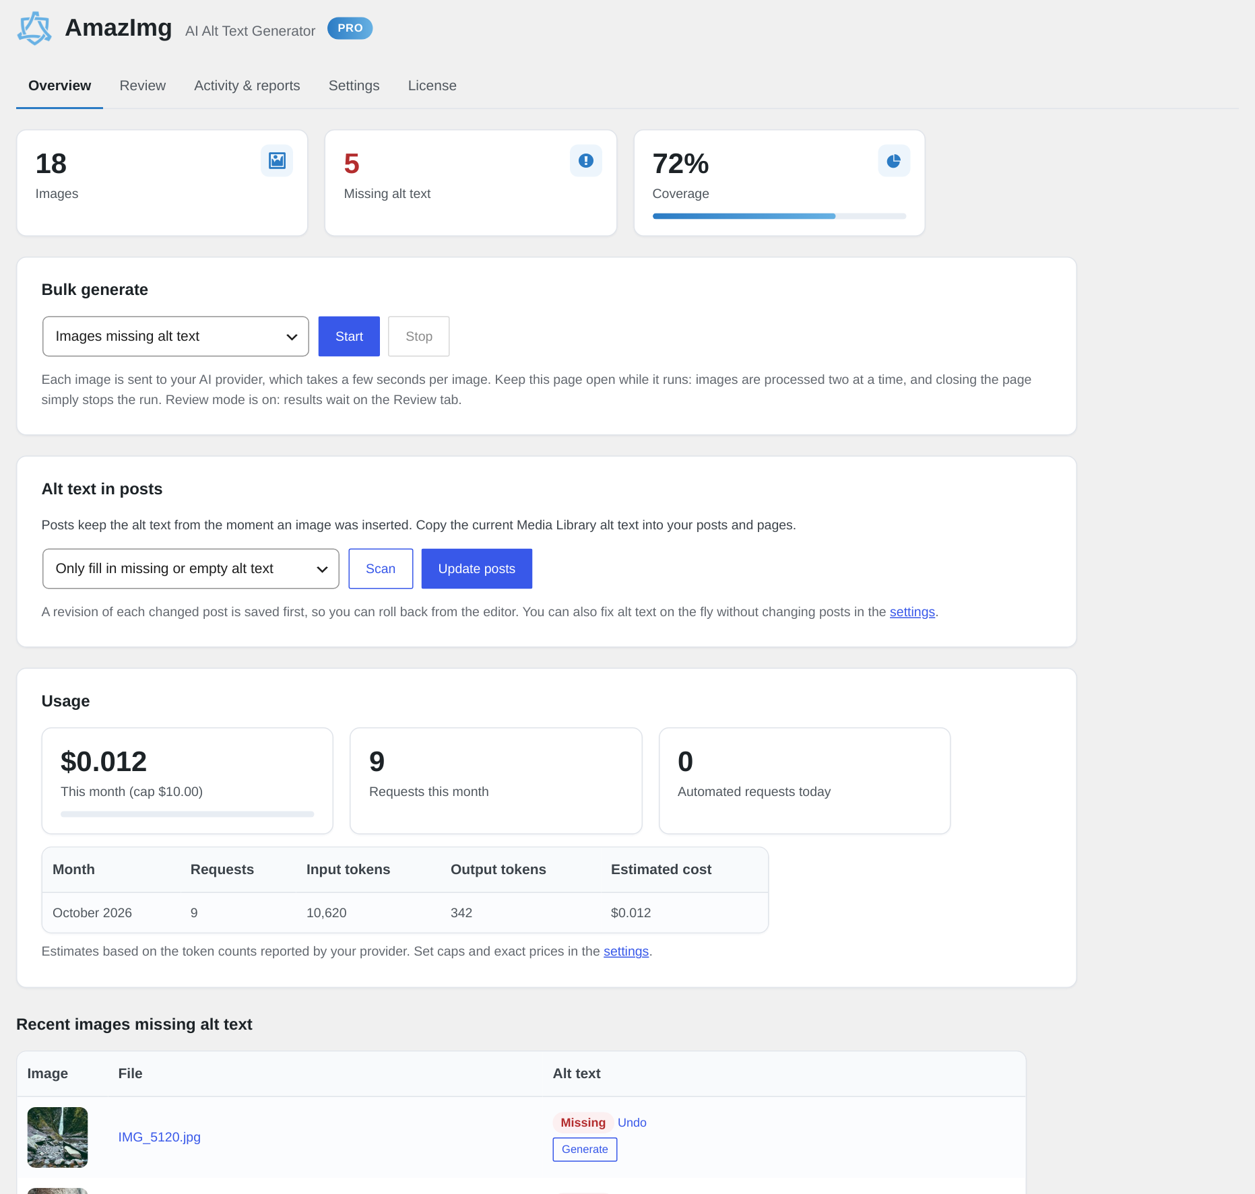Click the $0.012 This month usage figure
The image size is (1255, 1194).
click(104, 762)
